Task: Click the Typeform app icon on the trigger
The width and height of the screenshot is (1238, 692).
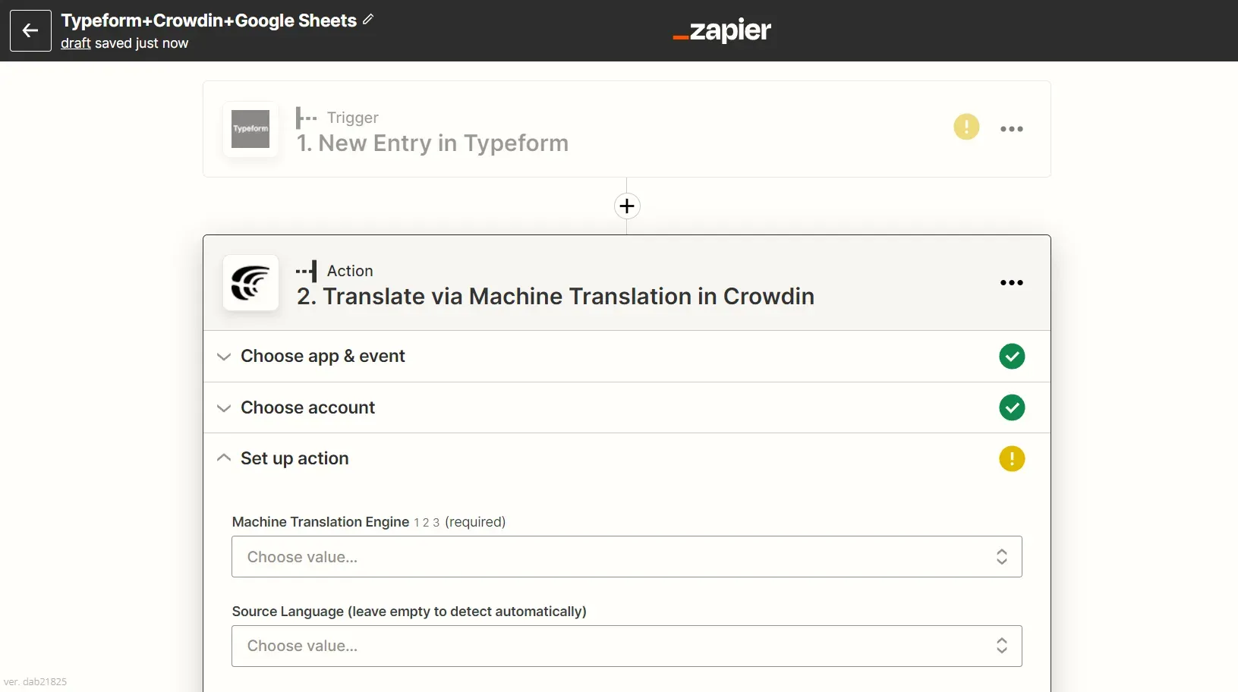Action: (x=250, y=129)
